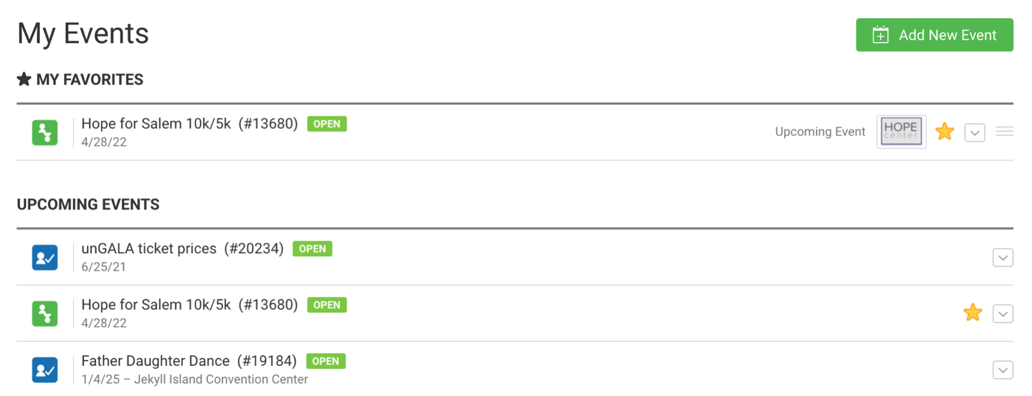Toggle the gold star in Upcoming Events list
Screen dimensions: 1032x396
click(973, 312)
